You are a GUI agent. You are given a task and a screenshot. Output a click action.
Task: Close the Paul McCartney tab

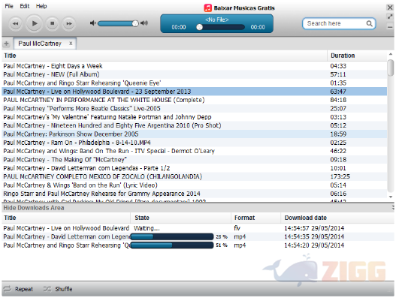pyautogui.click(x=71, y=44)
